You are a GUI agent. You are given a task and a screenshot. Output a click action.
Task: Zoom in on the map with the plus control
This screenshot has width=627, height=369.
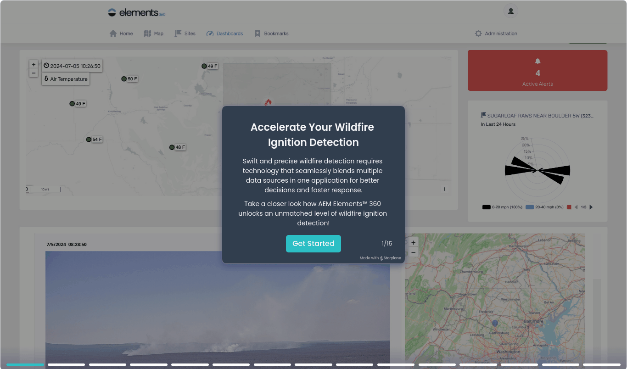(x=34, y=64)
